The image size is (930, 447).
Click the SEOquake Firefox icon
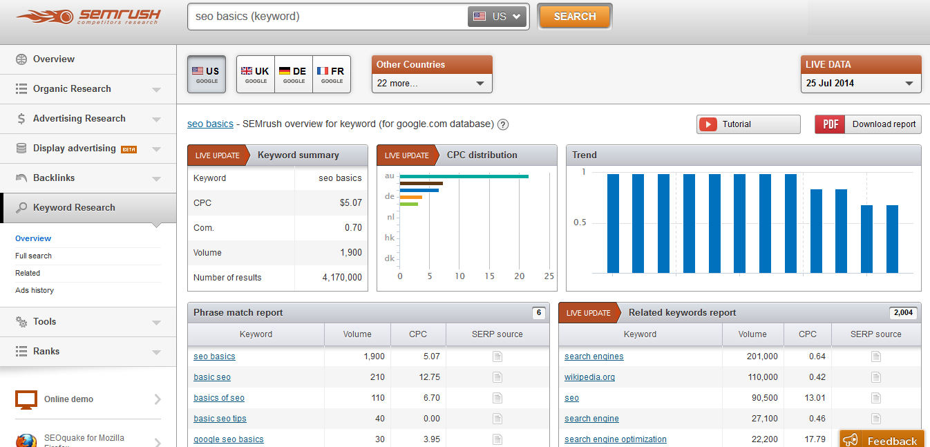[26, 441]
